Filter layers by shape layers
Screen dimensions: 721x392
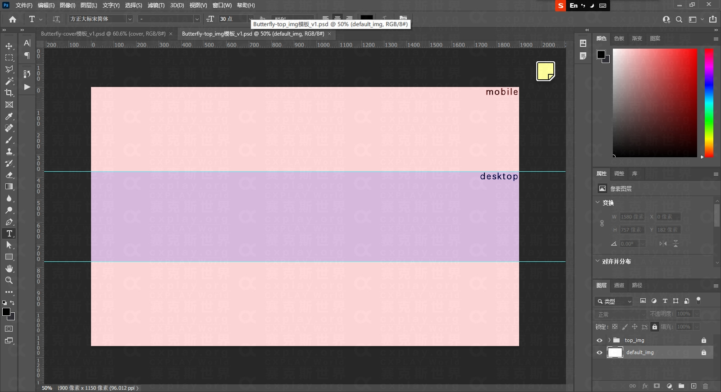675,301
